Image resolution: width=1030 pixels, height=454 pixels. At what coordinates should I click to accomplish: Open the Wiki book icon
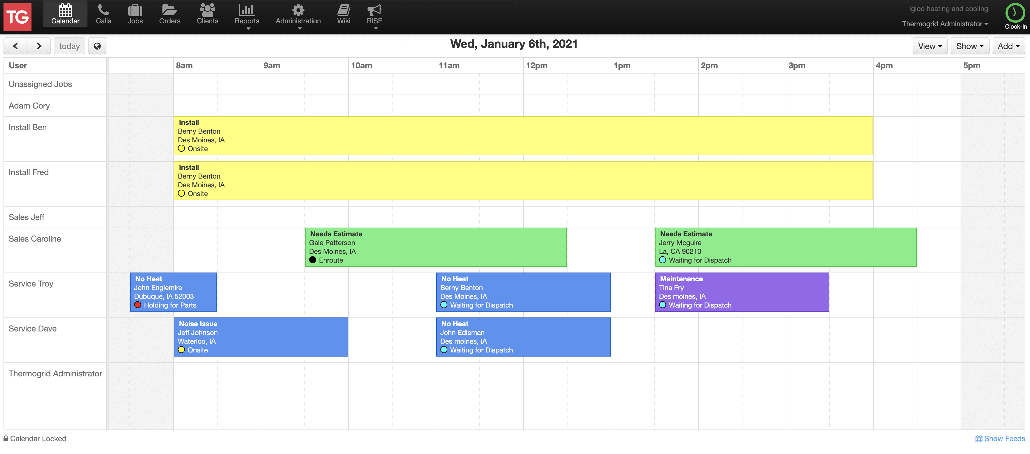point(344,10)
